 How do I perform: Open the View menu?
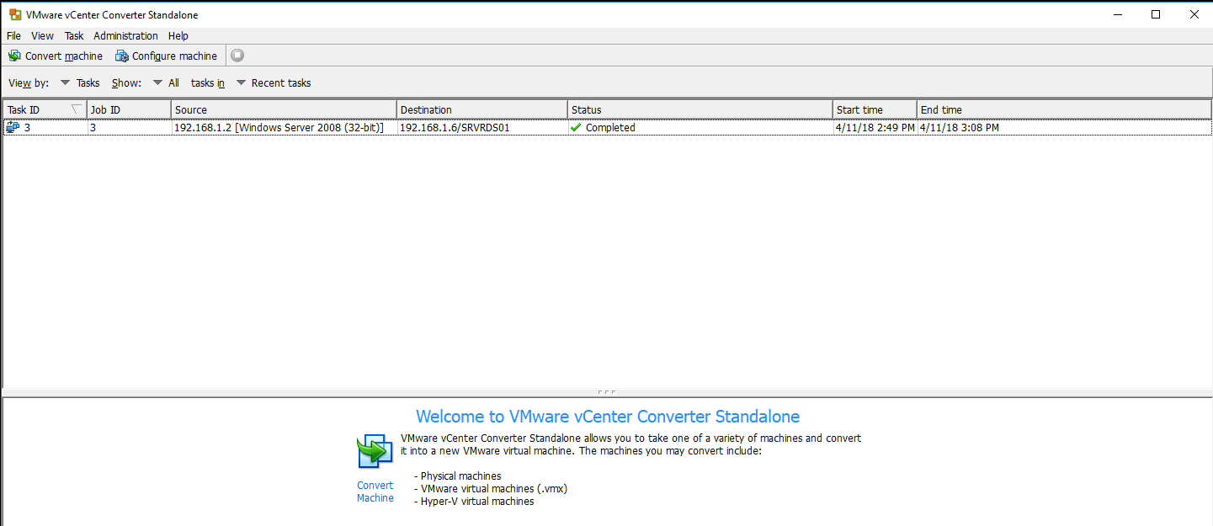(42, 35)
